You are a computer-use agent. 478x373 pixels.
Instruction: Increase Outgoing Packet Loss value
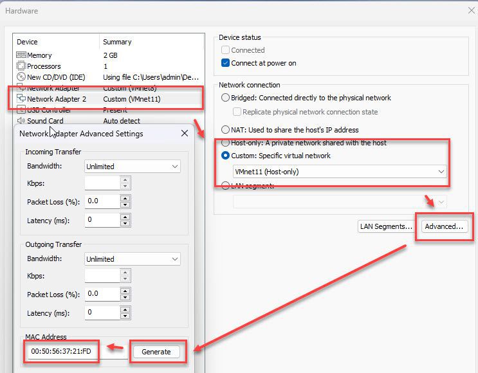click(x=125, y=291)
